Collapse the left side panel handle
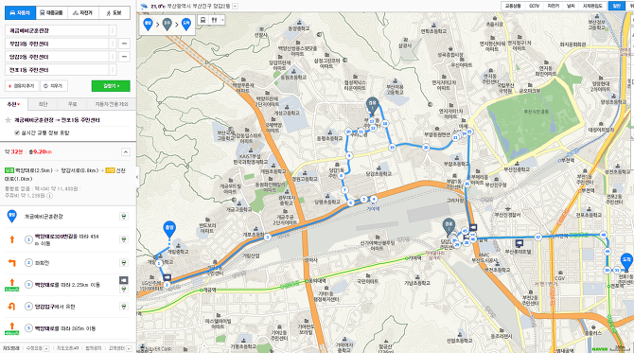This screenshot has width=634, height=353. point(137,177)
